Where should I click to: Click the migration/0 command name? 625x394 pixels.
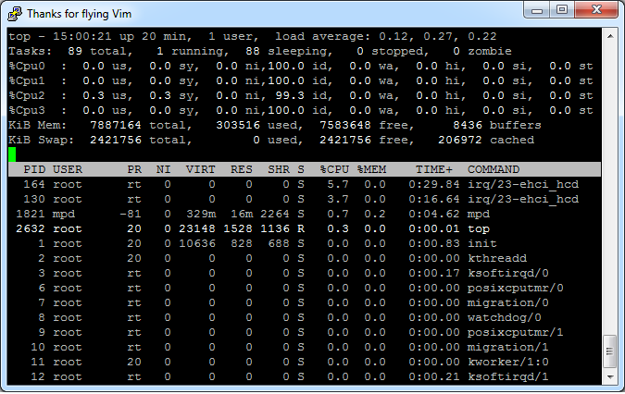508,302
